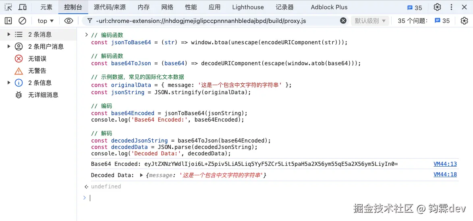Screen dimensions: 473x221
Task: Click the originalData declaration line
Action: 191,85
